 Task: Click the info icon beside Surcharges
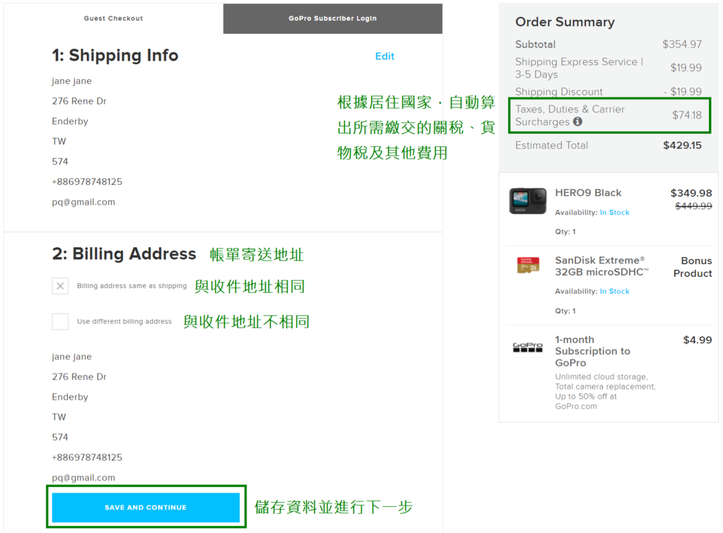point(578,121)
